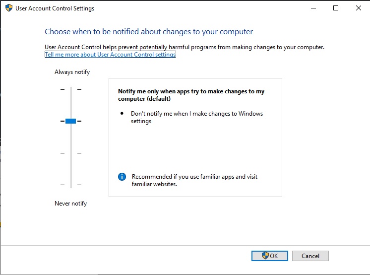Maximize the User Account Control Settings window
Screen dimensions: 370x275
pyautogui.click(x=336, y=8)
